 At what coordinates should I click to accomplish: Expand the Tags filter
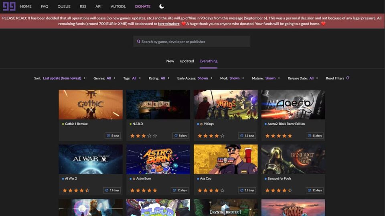point(132,78)
